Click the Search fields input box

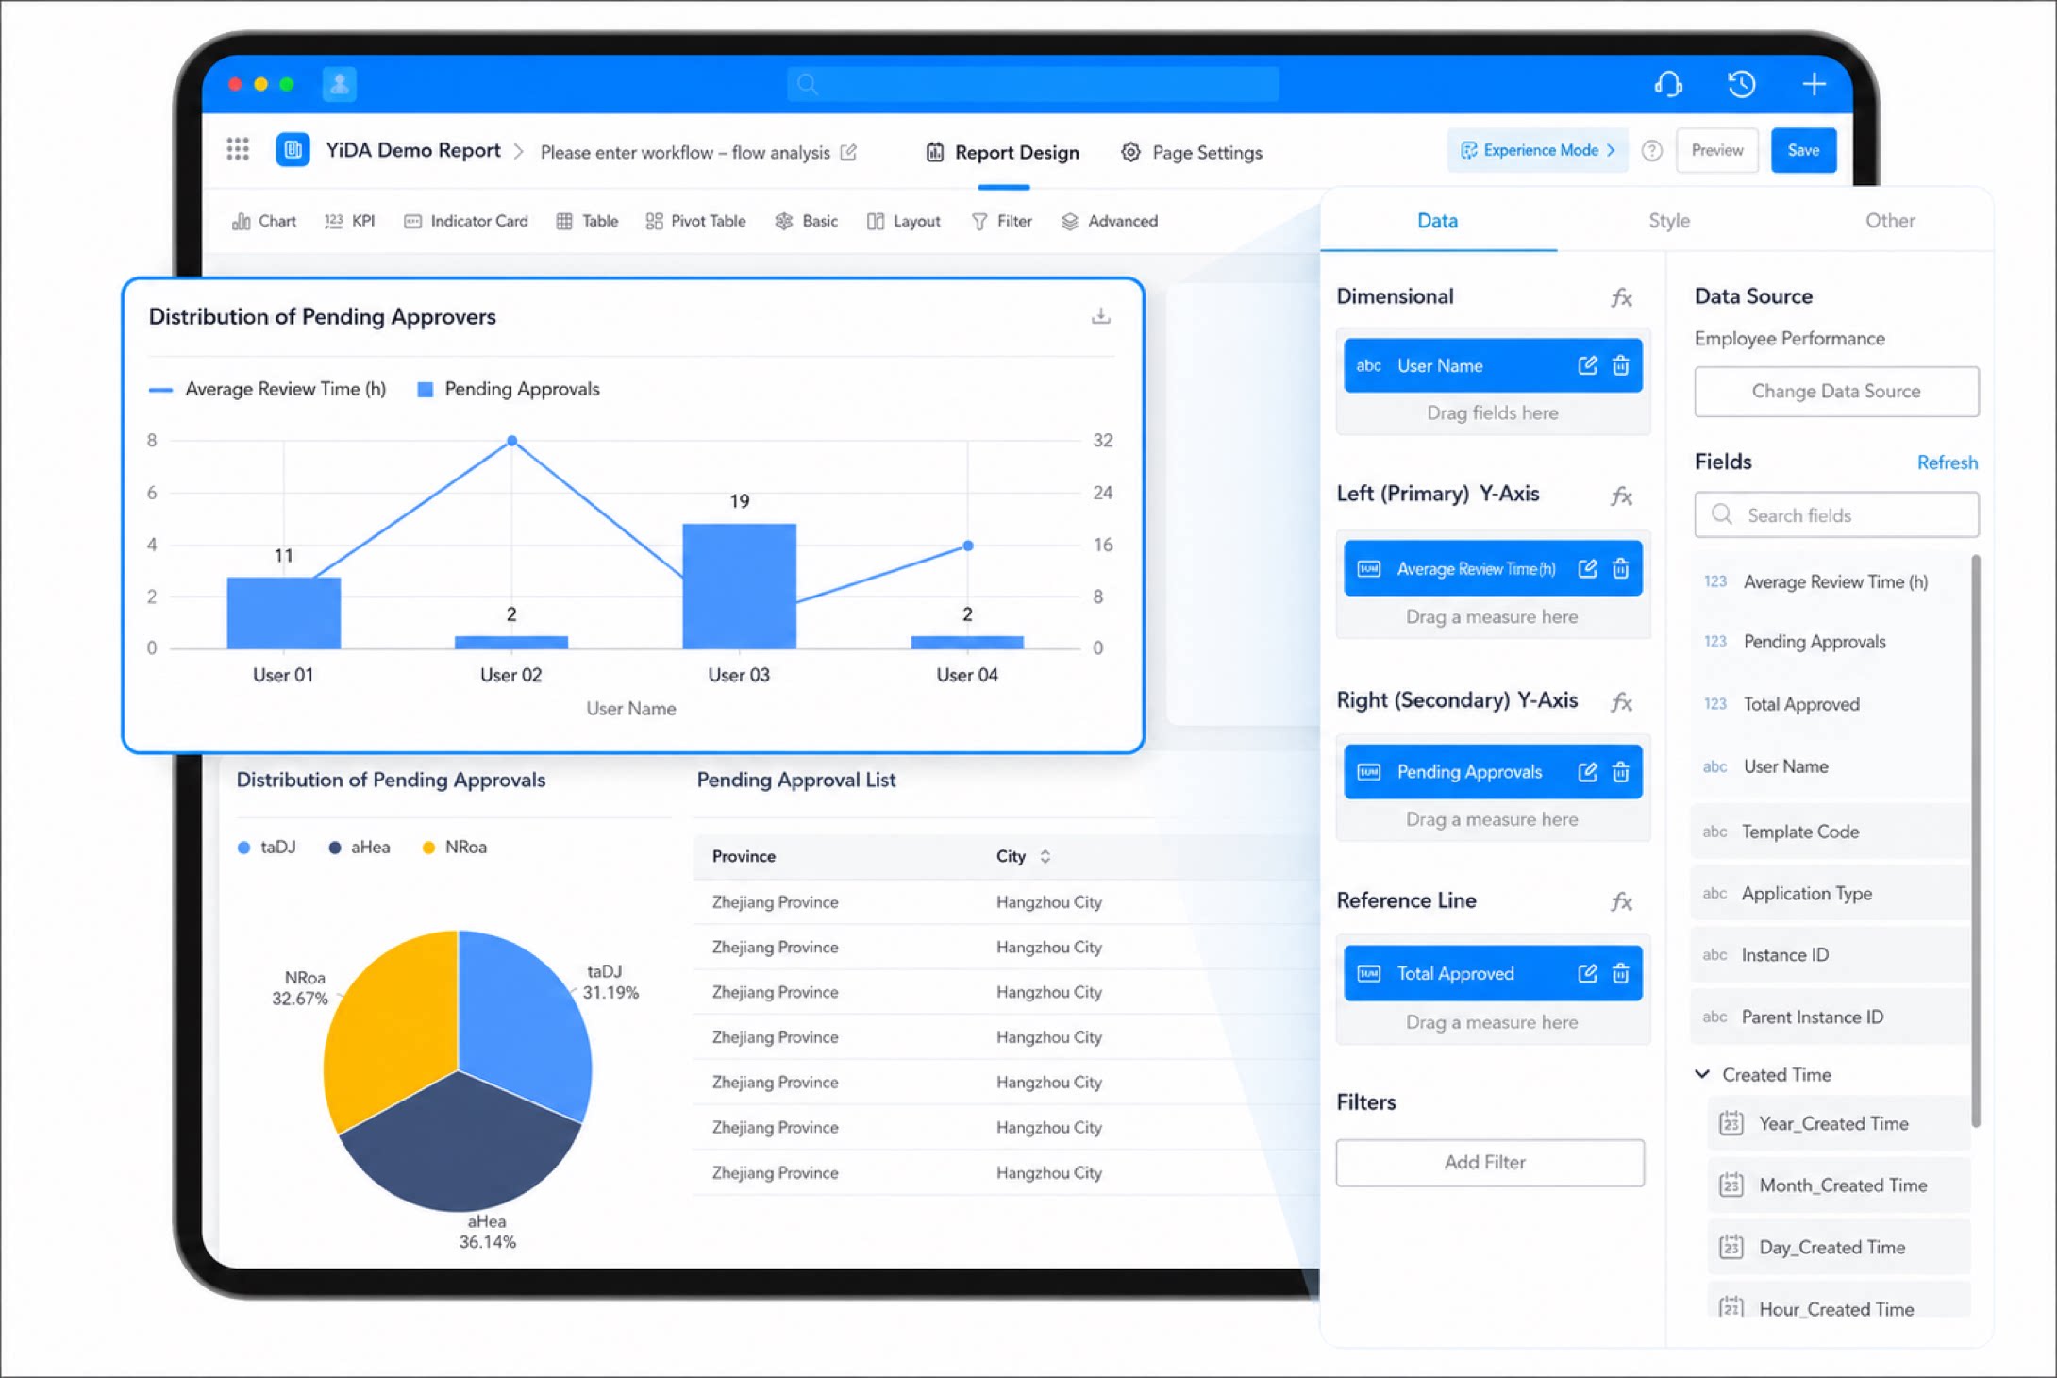[x=1836, y=515]
